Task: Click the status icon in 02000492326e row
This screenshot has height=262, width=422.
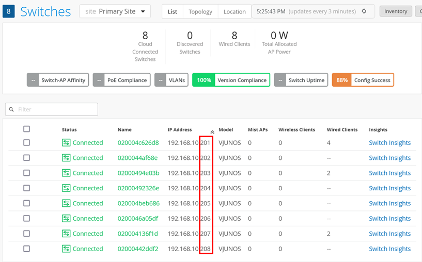Action: (66, 188)
